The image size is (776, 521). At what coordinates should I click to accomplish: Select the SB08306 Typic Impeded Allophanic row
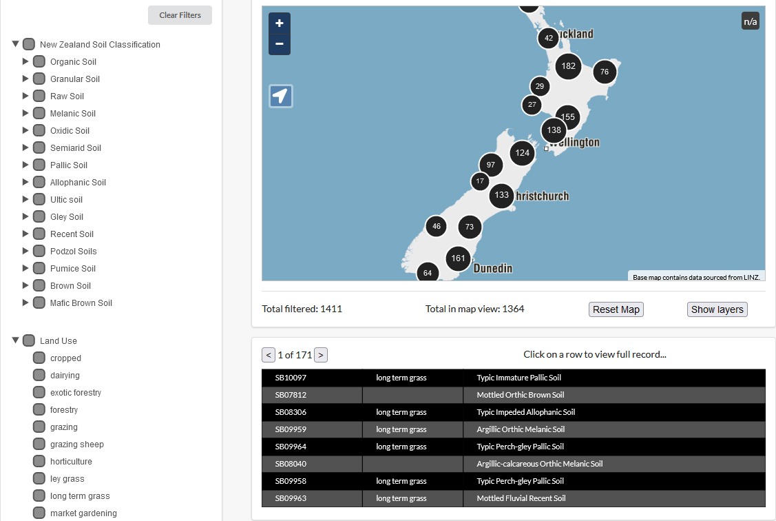513,412
